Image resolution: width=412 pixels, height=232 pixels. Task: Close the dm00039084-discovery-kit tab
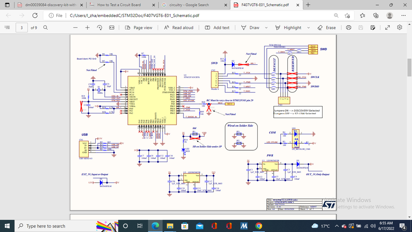[x=82, y=5]
